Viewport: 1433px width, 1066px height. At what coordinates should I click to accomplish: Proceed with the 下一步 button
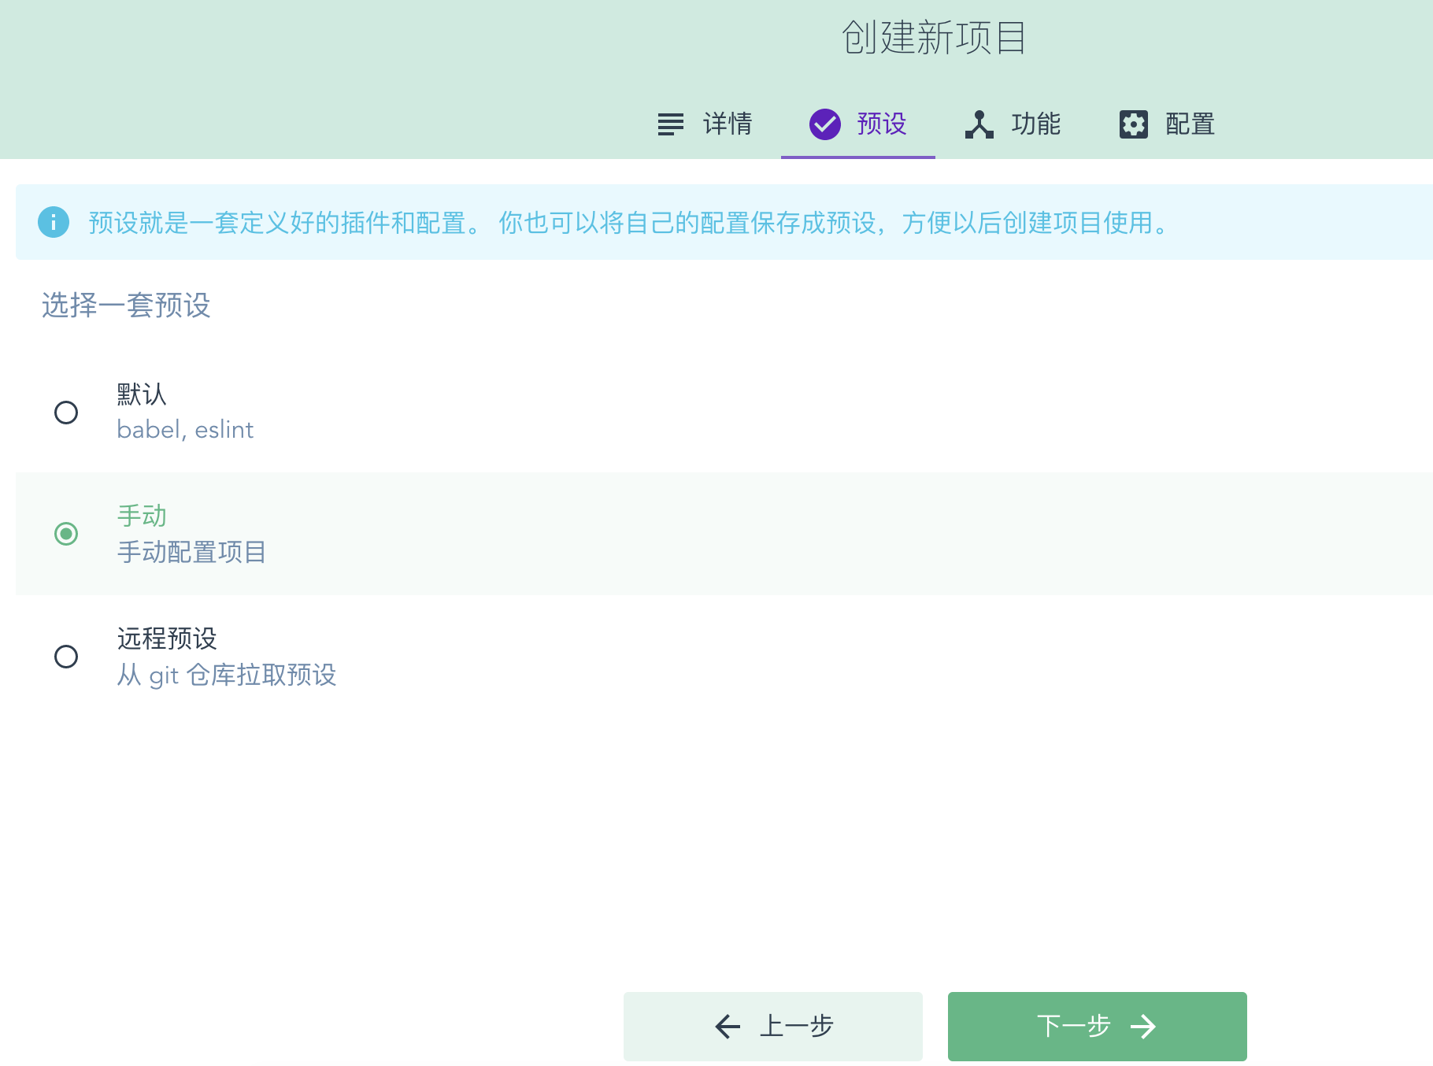coord(1098,1027)
